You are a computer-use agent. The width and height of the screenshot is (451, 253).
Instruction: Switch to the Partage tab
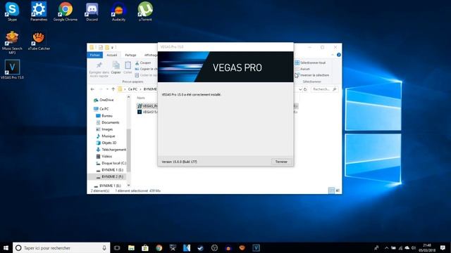[130, 55]
